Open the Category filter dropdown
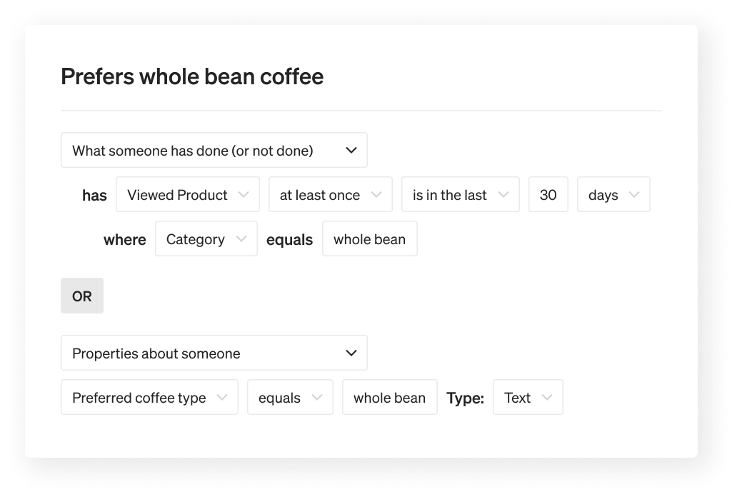 [206, 239]
